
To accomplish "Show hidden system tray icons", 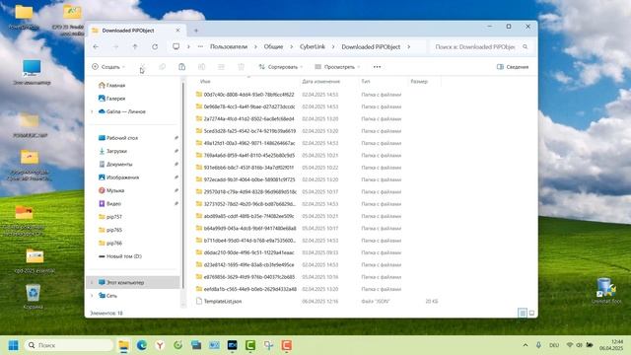I will 526,345.
